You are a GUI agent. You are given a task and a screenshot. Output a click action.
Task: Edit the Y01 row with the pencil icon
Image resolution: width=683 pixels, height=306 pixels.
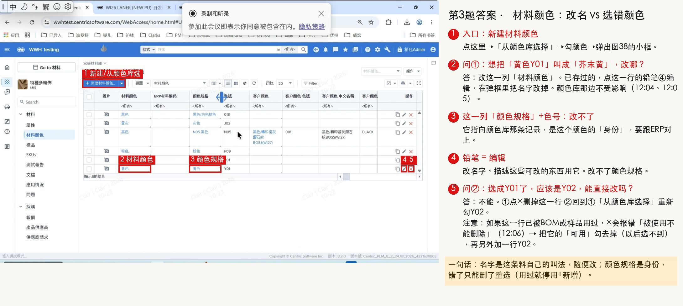coord(404,169)
